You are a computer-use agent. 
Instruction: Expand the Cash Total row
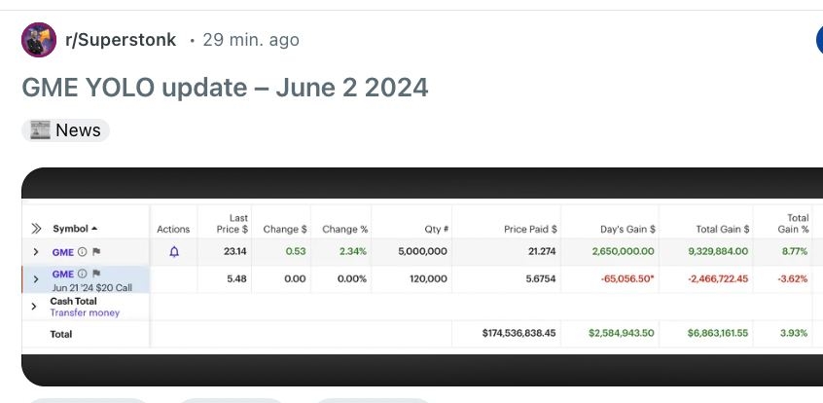point(36,307)
